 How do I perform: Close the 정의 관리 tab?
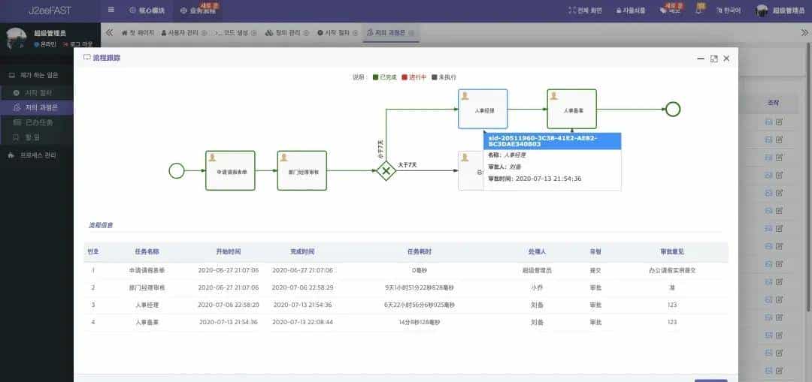[x=305, y=32]
